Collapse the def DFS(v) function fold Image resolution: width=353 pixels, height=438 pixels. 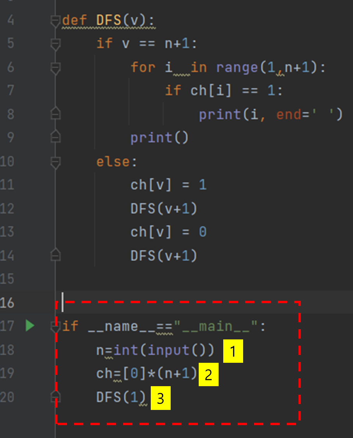tap(55, 21)
